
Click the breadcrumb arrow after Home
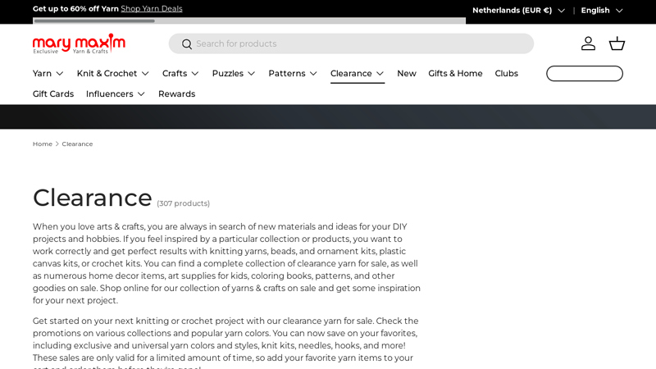point(57,144)
